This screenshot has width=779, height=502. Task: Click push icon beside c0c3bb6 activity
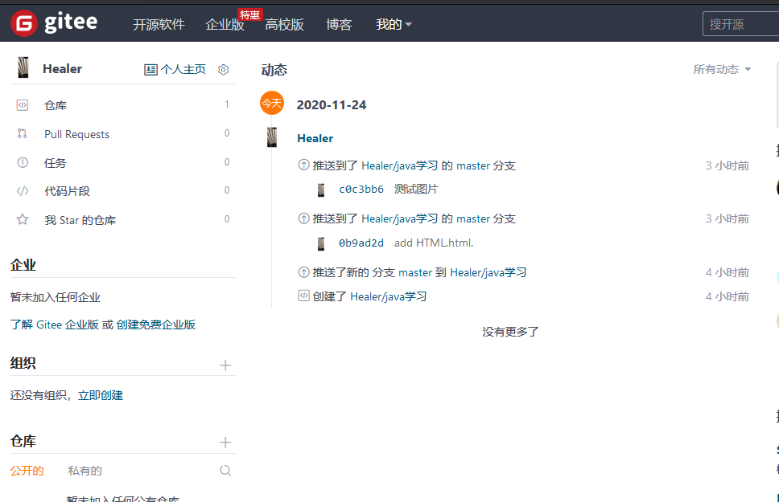[303, 165]
